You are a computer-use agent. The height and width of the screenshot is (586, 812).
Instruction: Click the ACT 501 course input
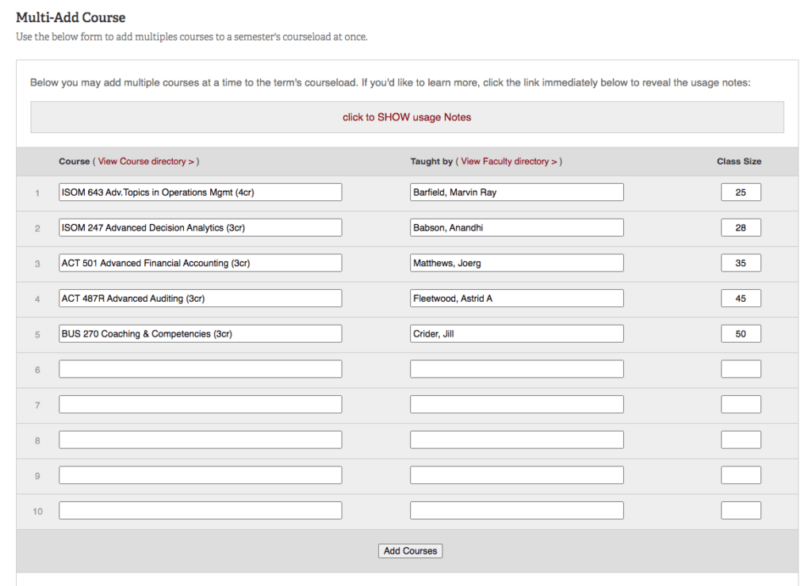pos(200,263)
